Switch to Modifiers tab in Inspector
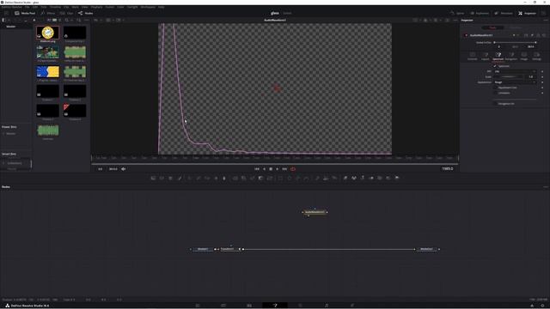This screenshot has width=550, height=309. click(x=515, y=27)
